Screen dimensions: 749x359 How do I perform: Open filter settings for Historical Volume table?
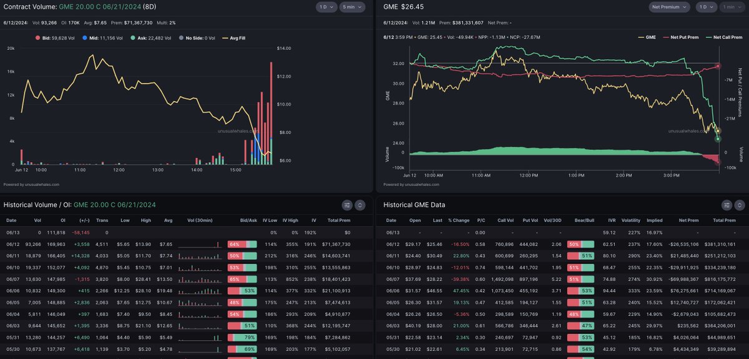point(348,205)
